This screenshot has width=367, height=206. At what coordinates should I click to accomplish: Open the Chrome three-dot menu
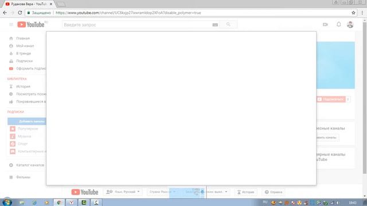(x=362, y=13)
